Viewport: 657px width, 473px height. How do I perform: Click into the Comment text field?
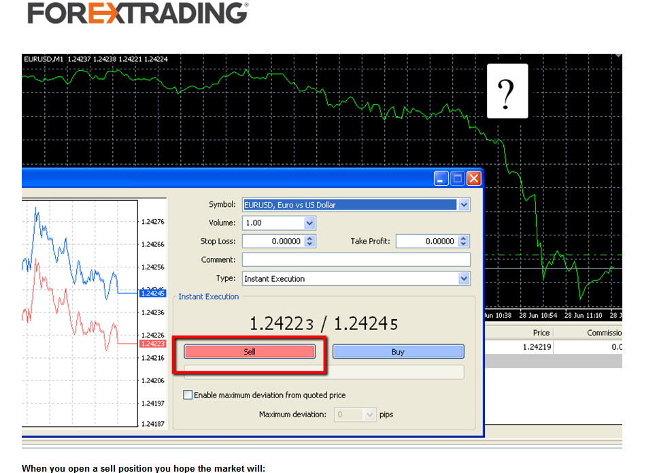point(356,260)
